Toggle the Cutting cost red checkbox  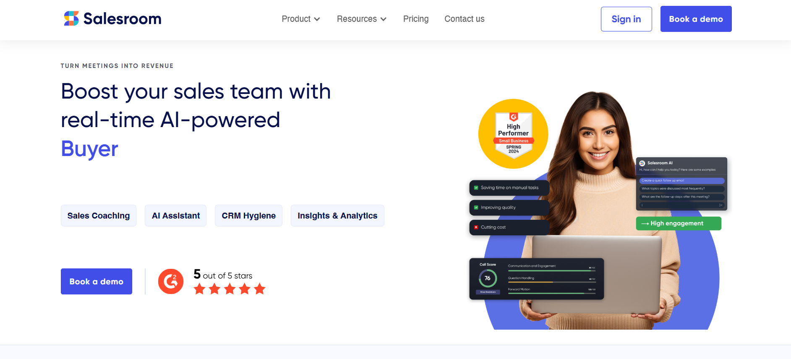[x=476, y=227]
